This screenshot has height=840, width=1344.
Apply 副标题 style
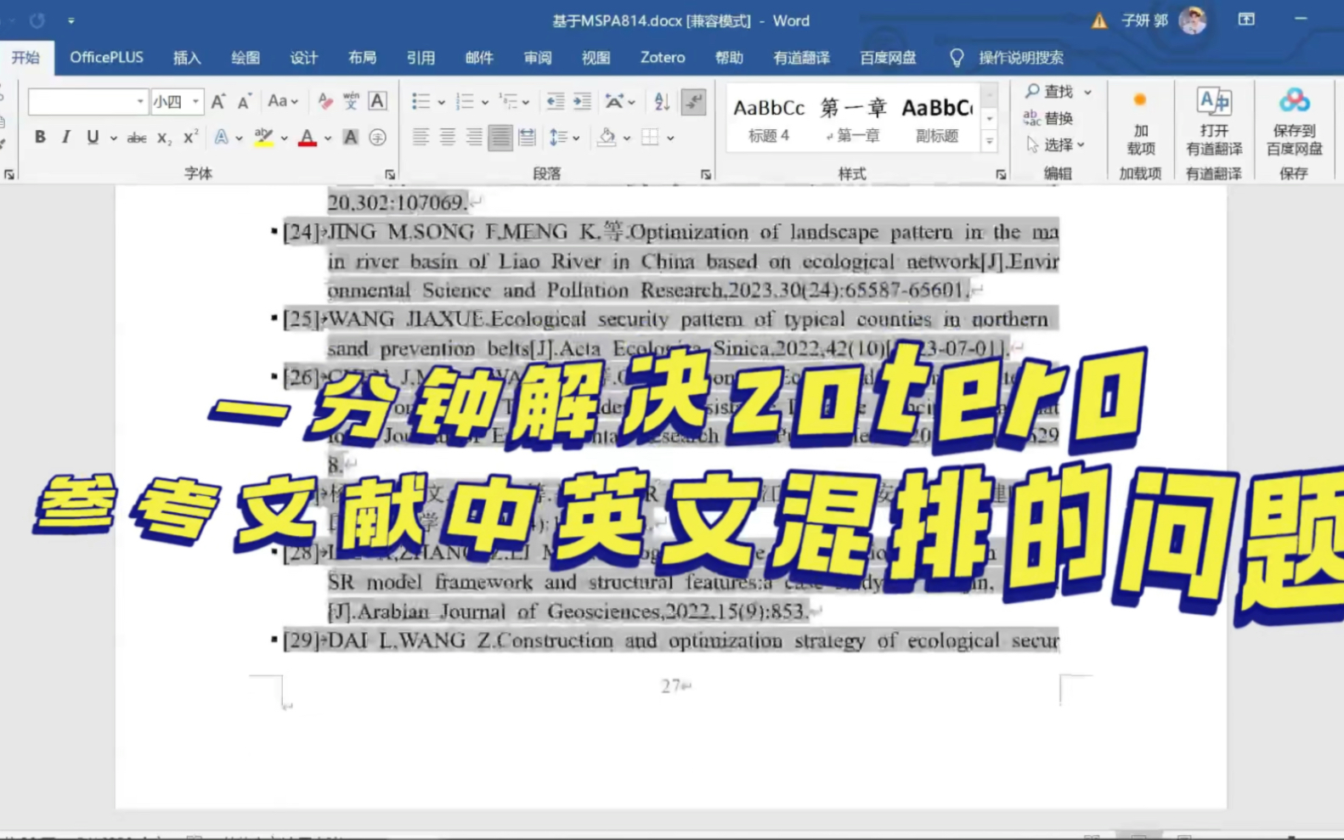[937, 118]
